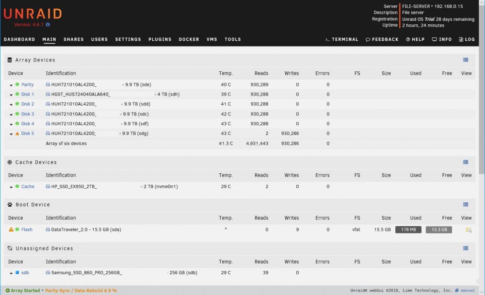Click Boot Device paw icon

pyautogui.click(x=10, y=205)
